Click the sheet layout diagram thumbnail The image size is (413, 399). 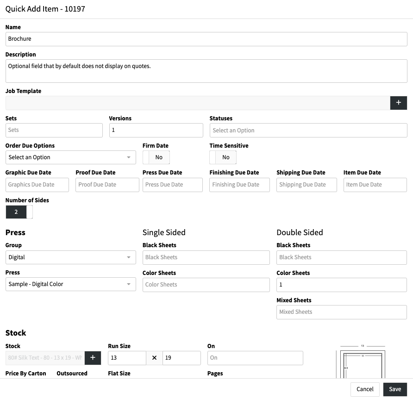(x=361, y=362)
